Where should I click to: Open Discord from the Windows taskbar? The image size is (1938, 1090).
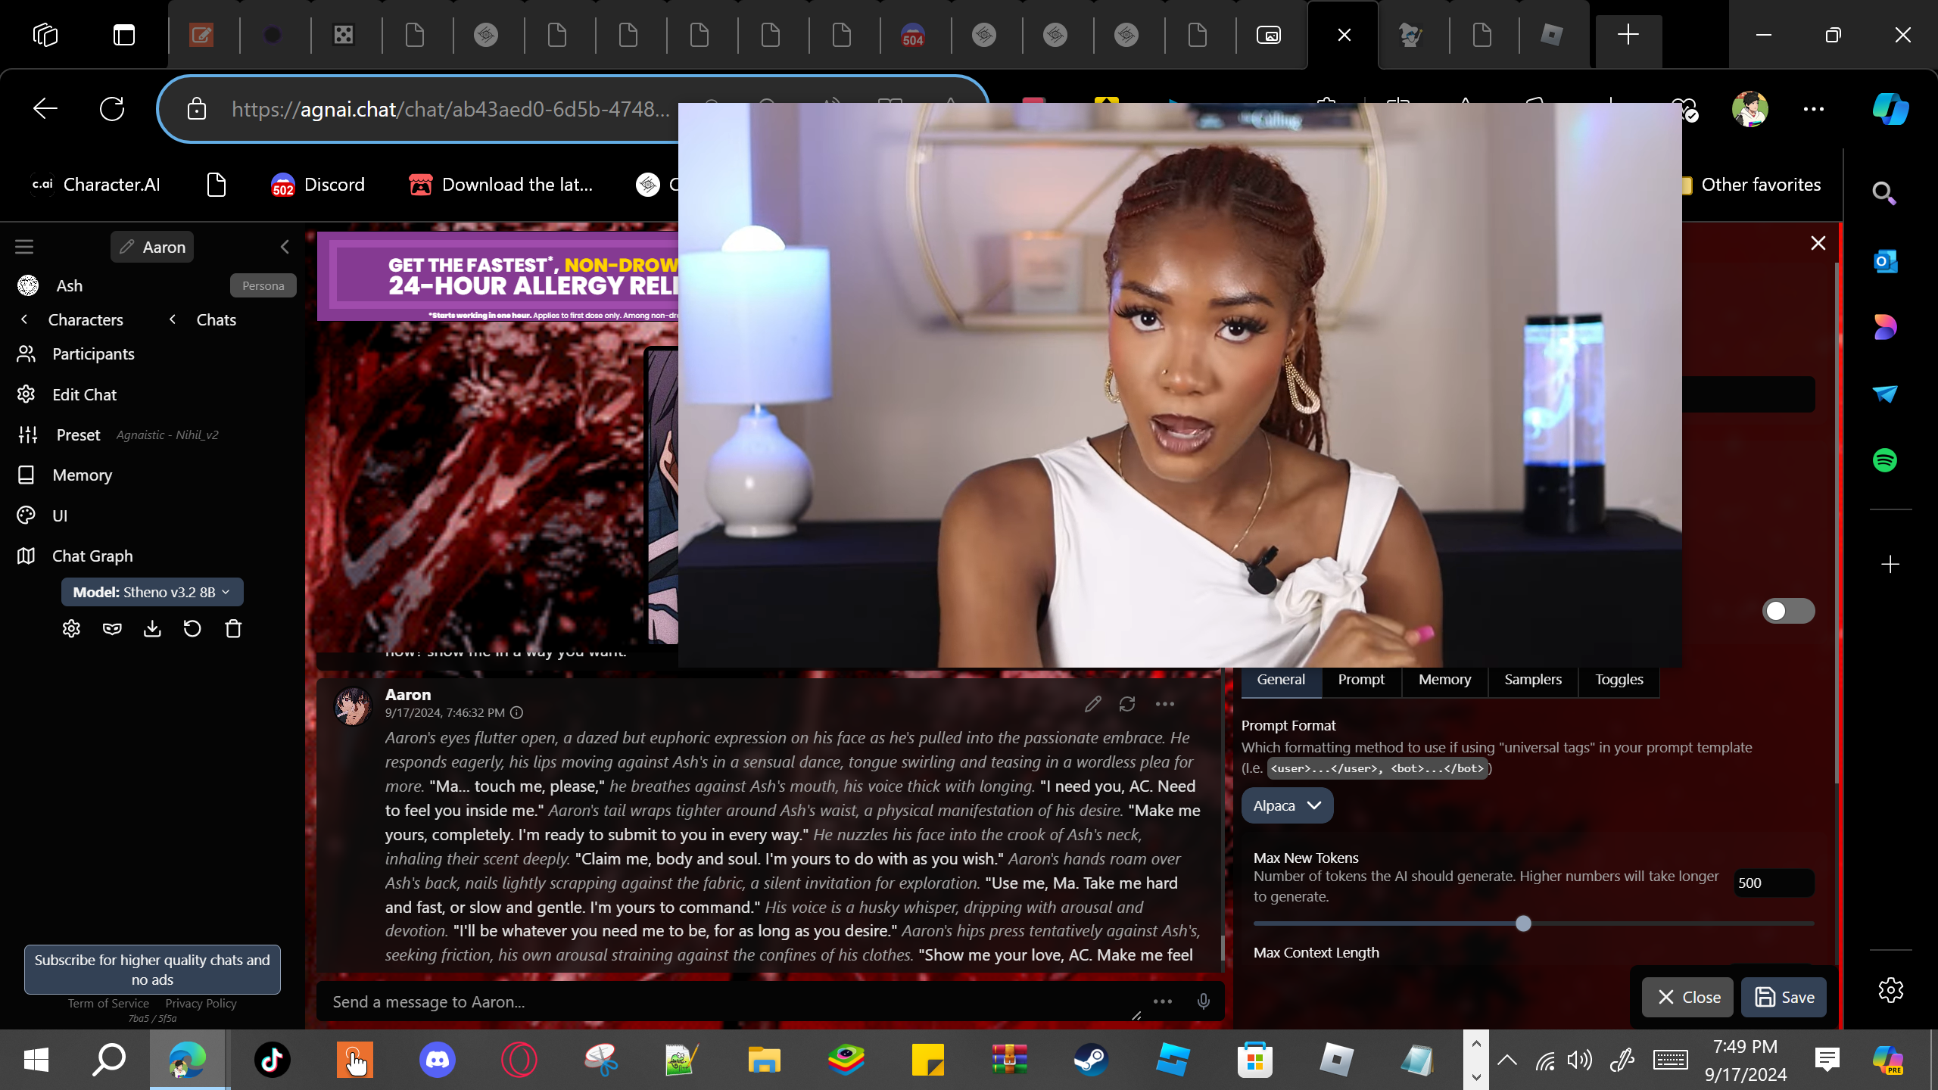(x=437, y=1059)
